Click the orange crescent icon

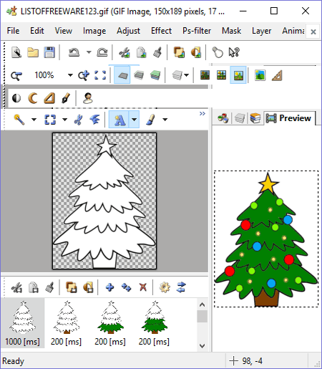pyautogui.click(x=33, y=98)
